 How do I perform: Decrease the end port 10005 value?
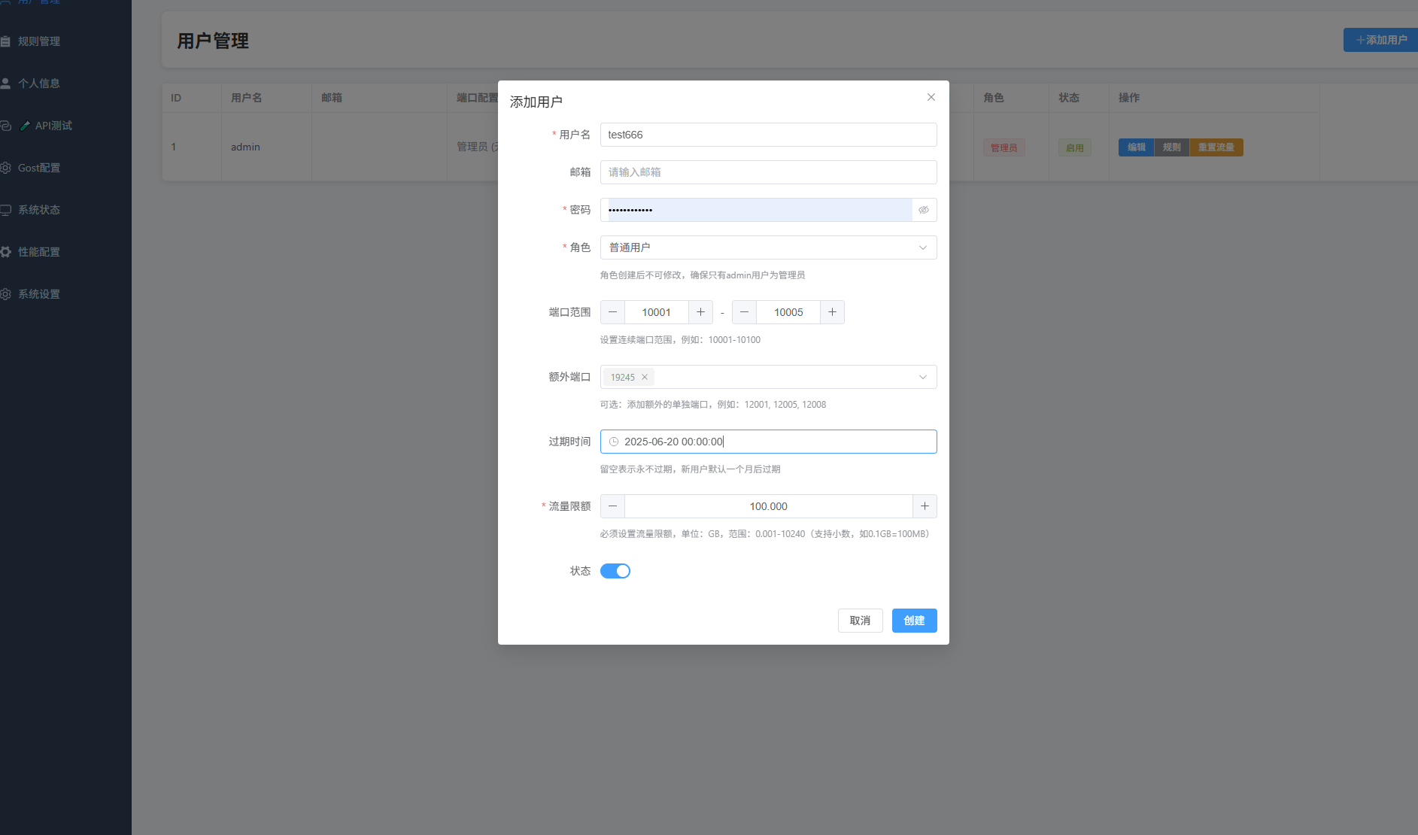(x=744, y=312)
